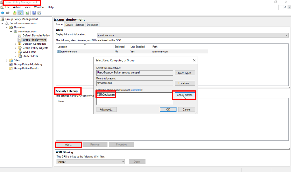Expand the Domain Controllers node
Viewport: 291px width, 172px height.
point(15,44)
